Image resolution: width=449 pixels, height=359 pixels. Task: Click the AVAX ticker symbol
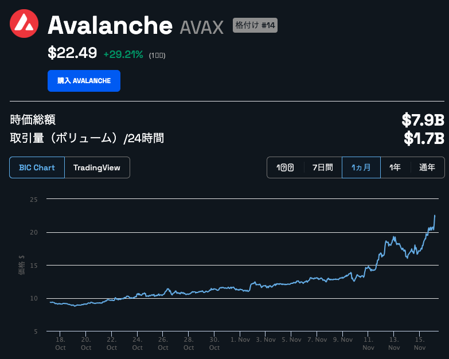(202, 28)
